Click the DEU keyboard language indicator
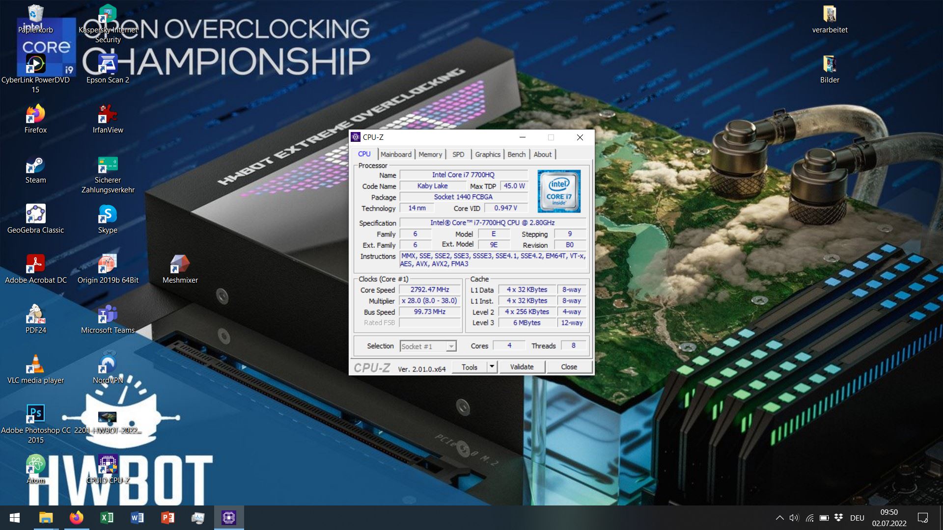The height and width of the screenshot is (530, 943). pyautogui.click(x=857, y=518)
